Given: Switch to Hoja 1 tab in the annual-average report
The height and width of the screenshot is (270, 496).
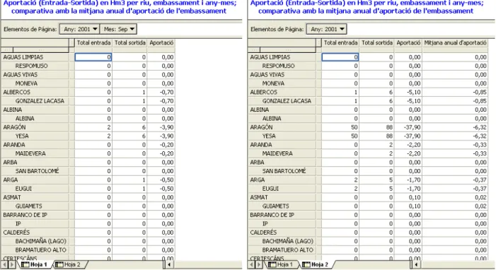Looking at the screenshot, I should pyautogui.click(x=280, y=264).
